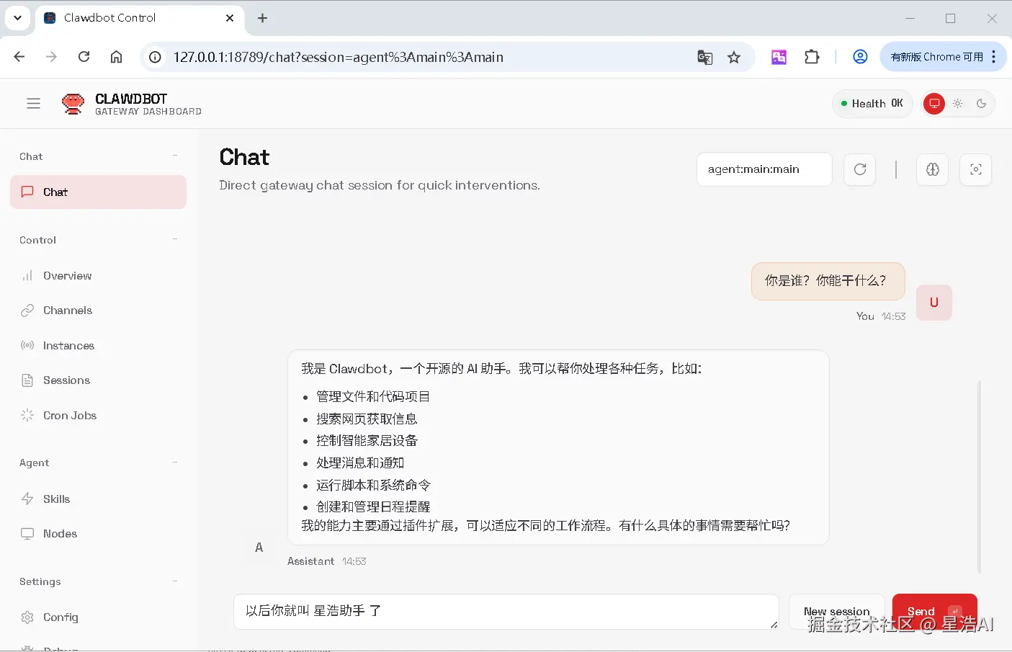Close the Clawdbot Control tab
Screen dimensions: 1012x652
click(x=230, y=18)
